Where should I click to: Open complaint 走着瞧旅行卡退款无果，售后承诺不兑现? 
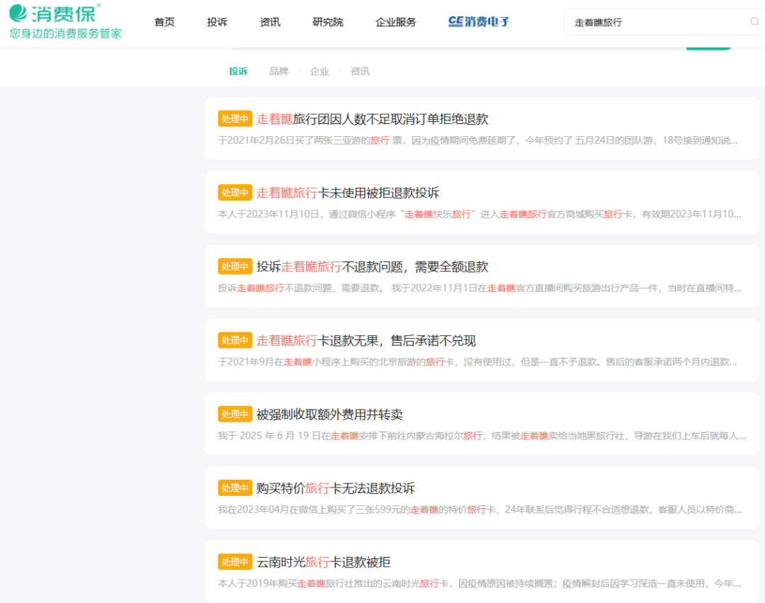coord(366,341)
